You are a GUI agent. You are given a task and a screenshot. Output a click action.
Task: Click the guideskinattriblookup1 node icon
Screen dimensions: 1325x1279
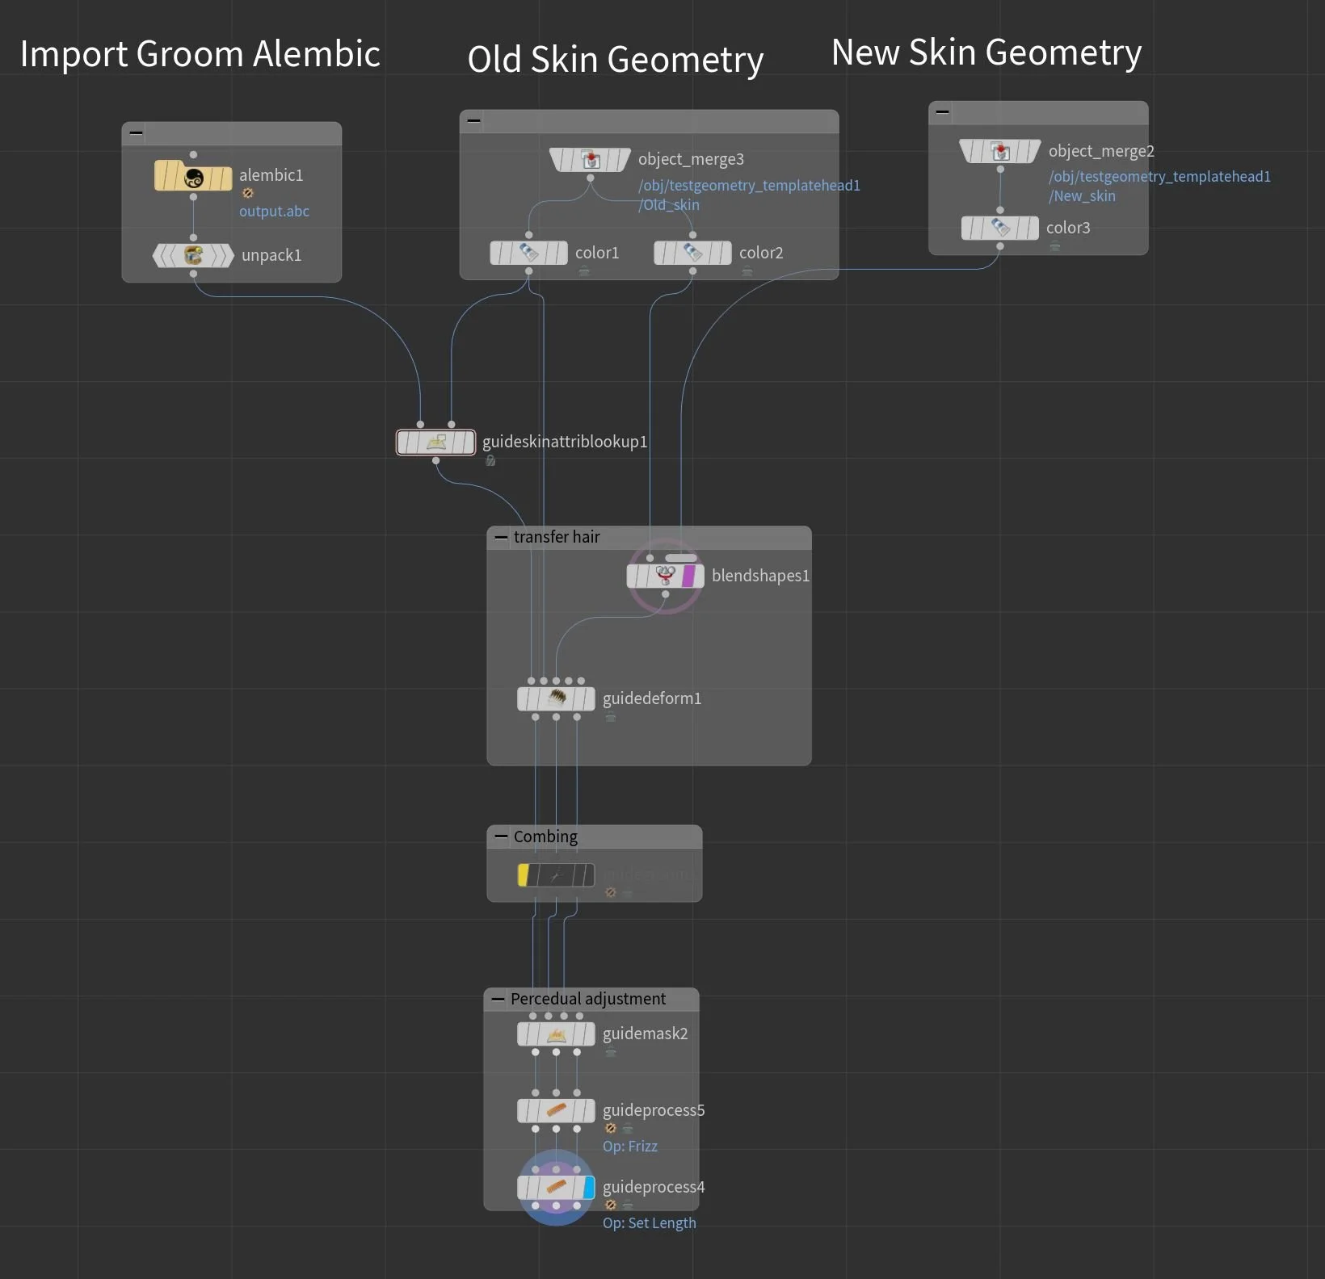coord(435,442)
